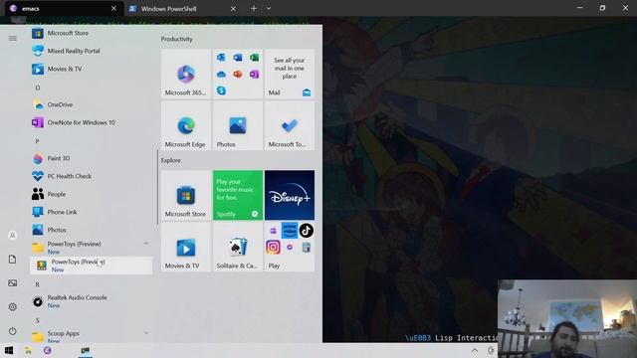Jump via the letter O header

click(38, 88)
